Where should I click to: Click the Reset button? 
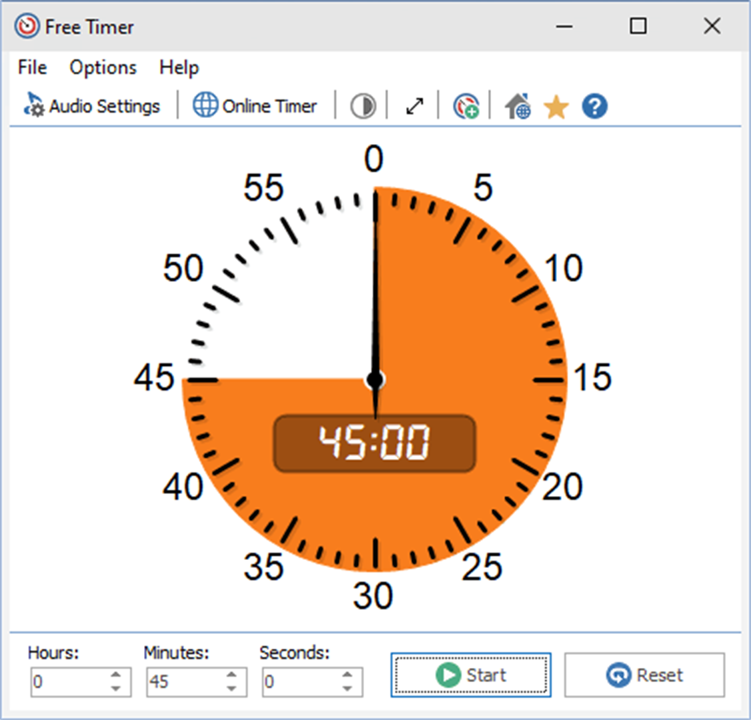644,675
